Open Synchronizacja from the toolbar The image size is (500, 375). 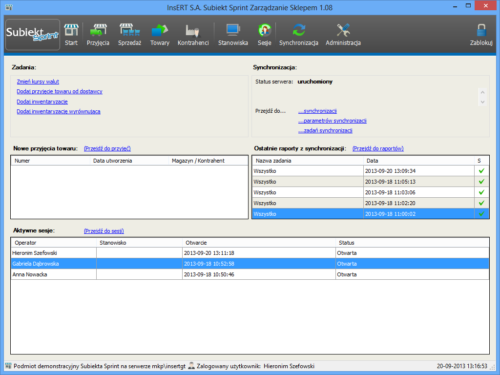pos(299,35)
